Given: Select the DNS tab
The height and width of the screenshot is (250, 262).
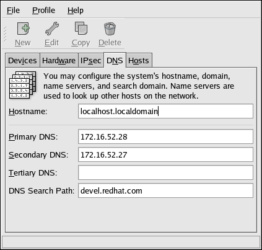Looking at the screenshot, I should point(115,60).
